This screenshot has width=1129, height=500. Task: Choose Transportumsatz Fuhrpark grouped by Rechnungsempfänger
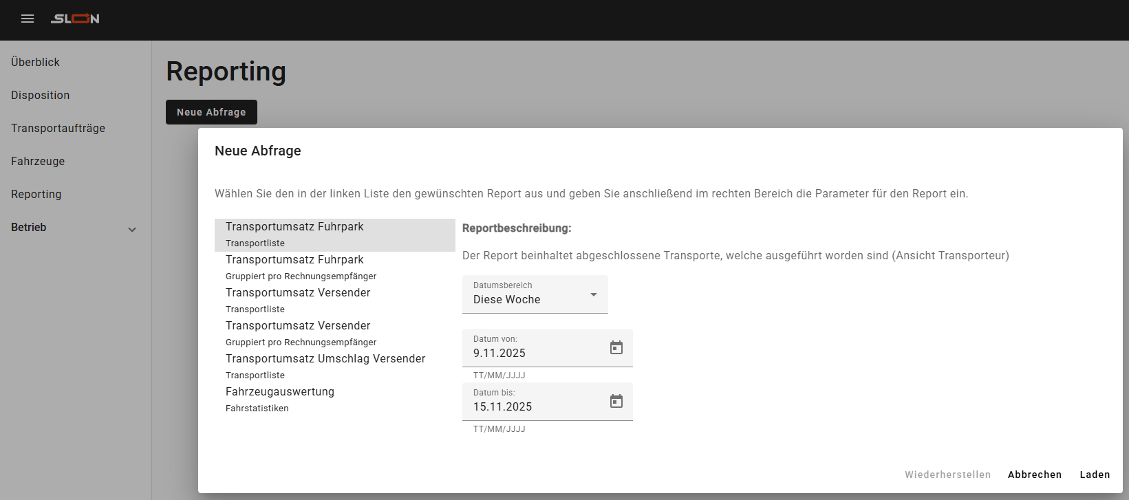coord(334,268)
